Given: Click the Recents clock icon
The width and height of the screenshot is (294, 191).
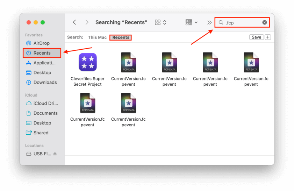Looking at the screenshot, I should coord(29,53).
